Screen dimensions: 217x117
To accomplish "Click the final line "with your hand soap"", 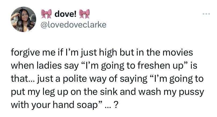I will pos(65,105).
